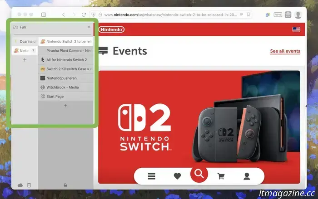The width and height of the screenshot is (318, 199).
Task: Click See all events link
Action: pyautogui.click(x=285, y=51)
